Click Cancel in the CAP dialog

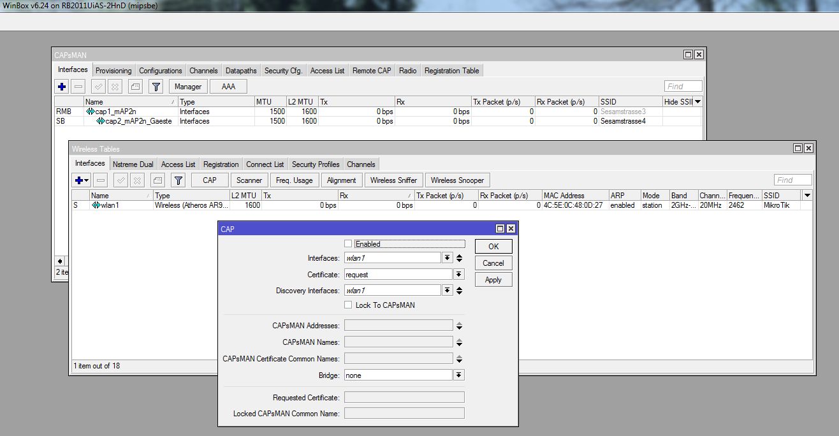click(x=493, y=263)
